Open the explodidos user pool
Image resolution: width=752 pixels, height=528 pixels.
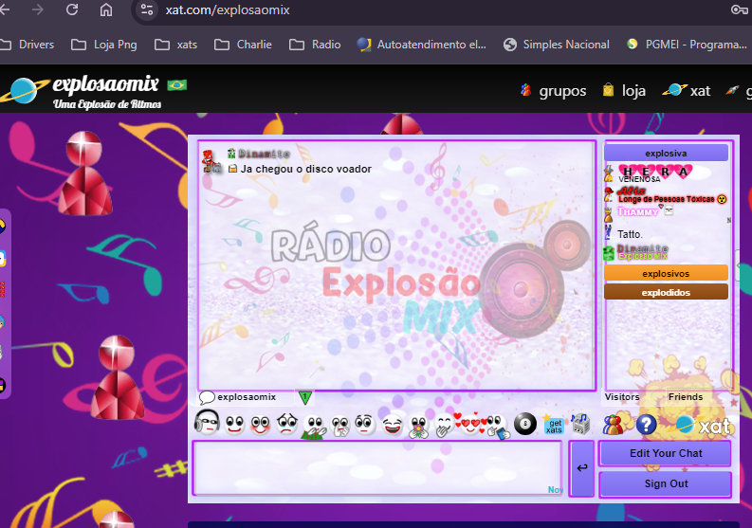666,292
